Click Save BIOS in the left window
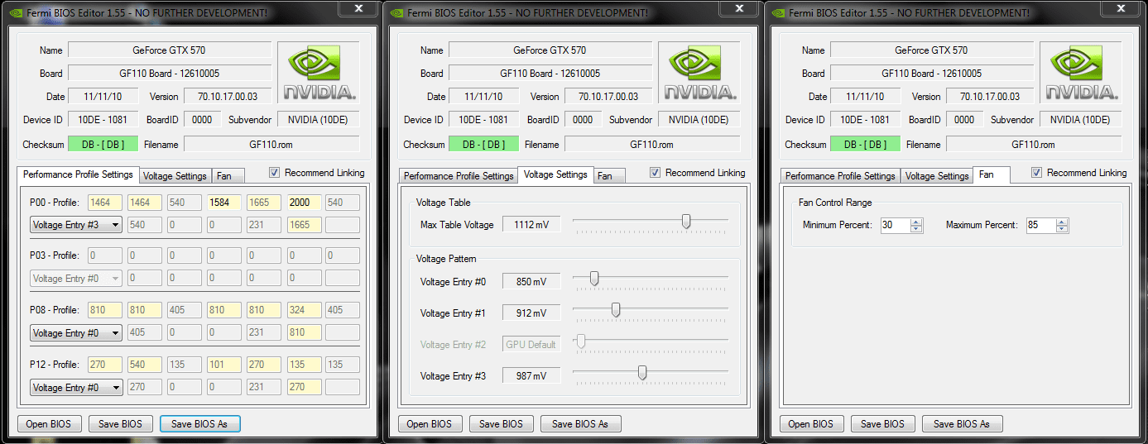Viewport: 1148px width, 444px height. [x=121, y=424]
